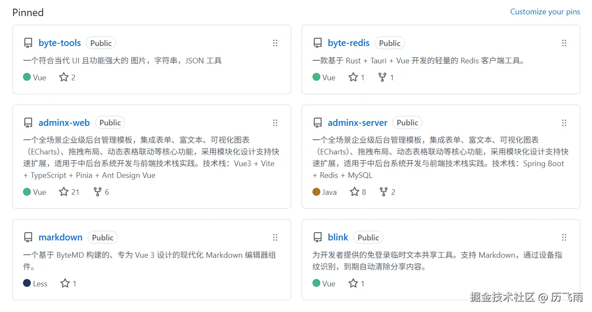
Task: Click the repository book icon beside byte-tools
Action: point(28,43)
